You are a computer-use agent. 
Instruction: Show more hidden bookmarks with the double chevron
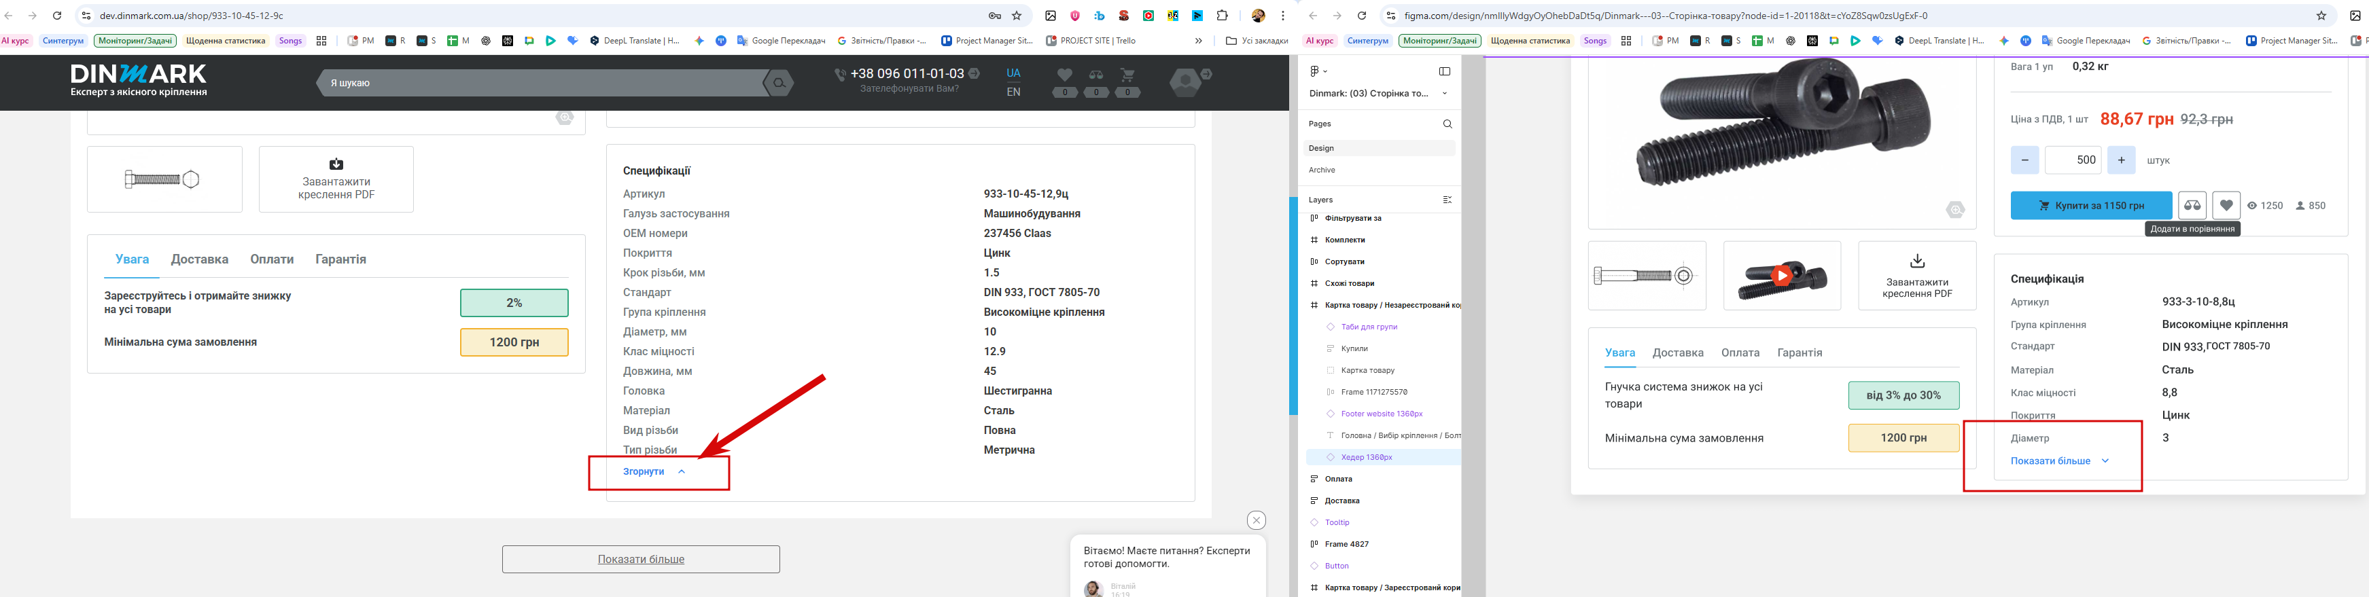point(1198,41)
